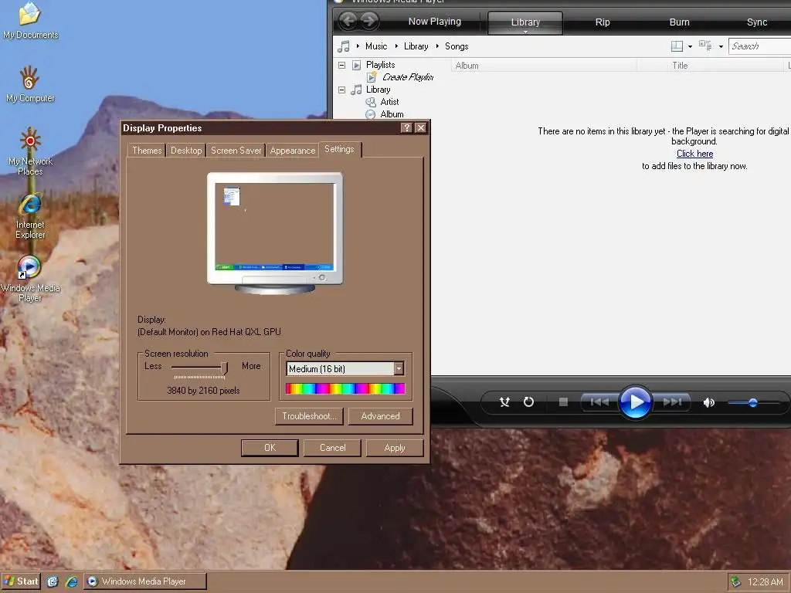Open the layout options dropdown arrow

tap(690, 46)
